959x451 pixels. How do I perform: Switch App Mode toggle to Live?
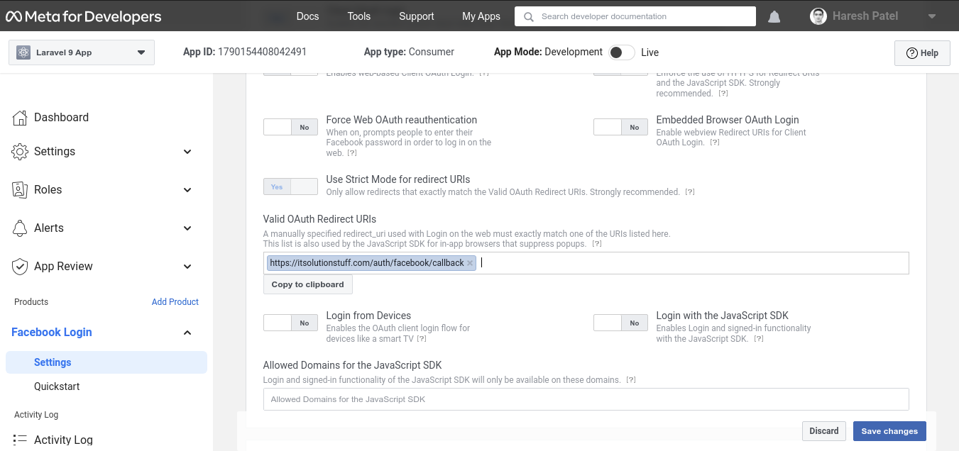click(x=621, y=52)
